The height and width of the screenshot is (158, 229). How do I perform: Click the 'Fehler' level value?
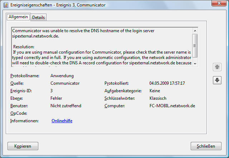pos(56,98)
